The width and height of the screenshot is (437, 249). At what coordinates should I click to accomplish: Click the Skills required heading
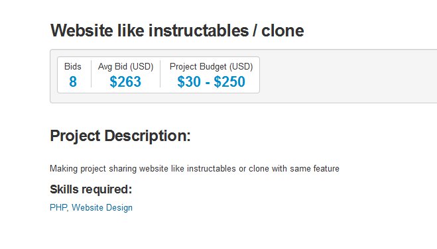click(91, 189)
